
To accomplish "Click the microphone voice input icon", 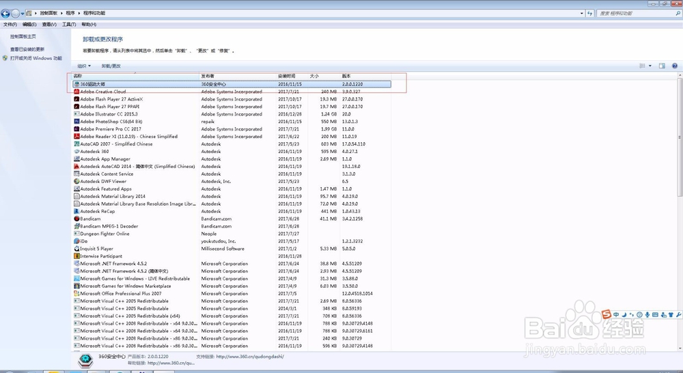I will pos(647,315).
